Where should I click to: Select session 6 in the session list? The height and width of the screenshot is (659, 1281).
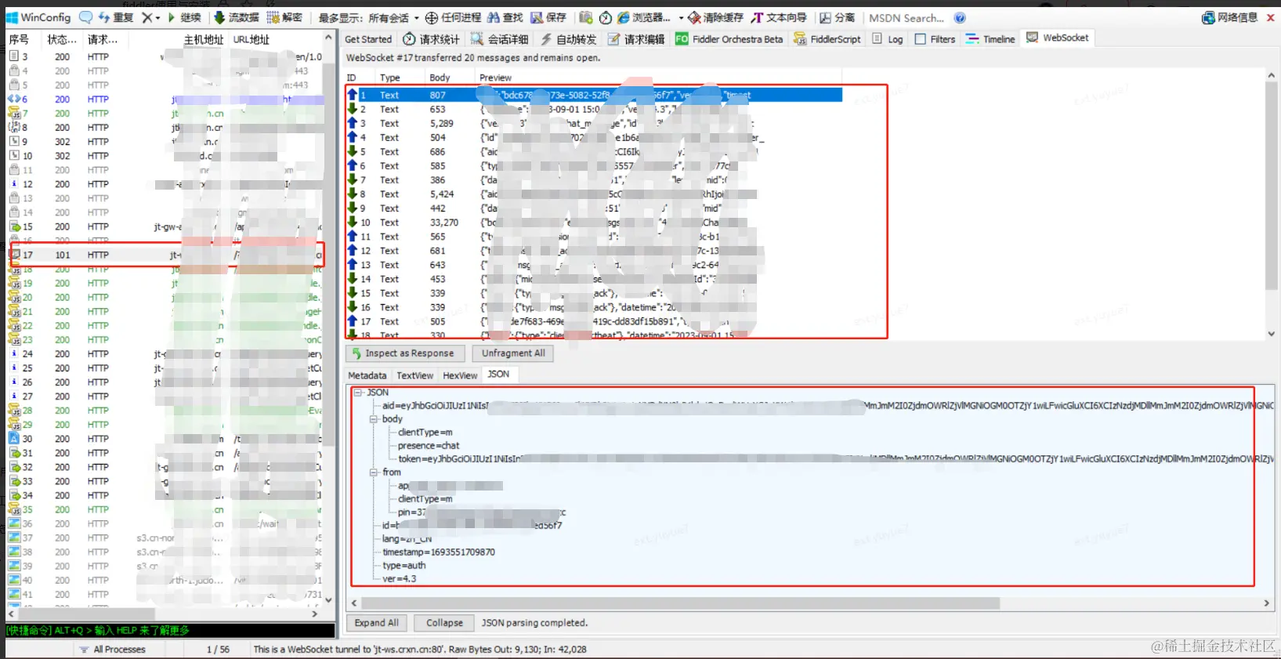[165, 100]
